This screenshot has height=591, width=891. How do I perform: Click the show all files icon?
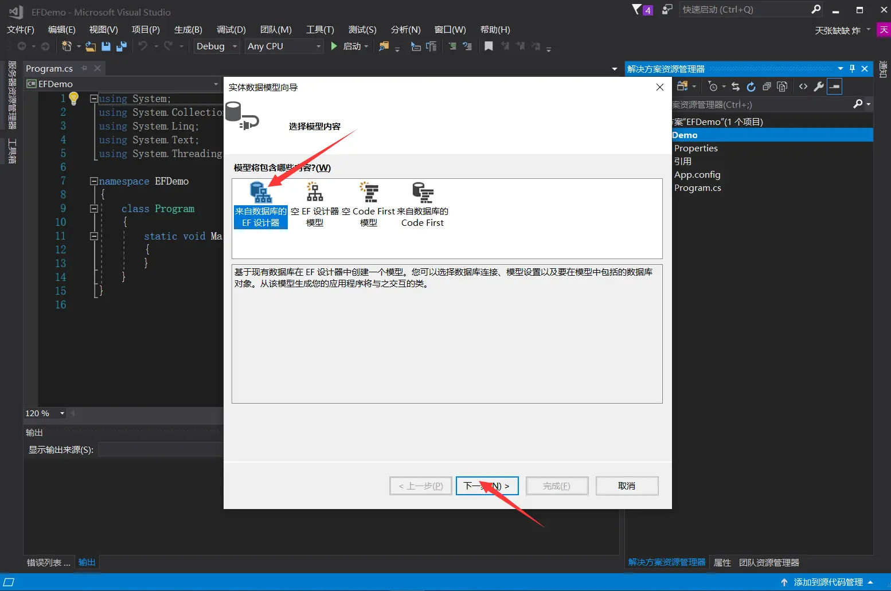coord(782,87)
